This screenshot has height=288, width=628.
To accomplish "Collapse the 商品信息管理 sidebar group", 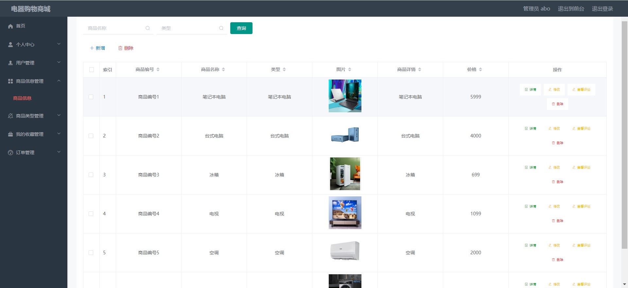I will [34, 81].
